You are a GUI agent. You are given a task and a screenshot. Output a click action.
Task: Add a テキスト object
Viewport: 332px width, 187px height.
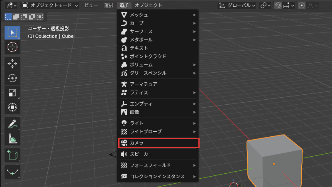[158, 48]
